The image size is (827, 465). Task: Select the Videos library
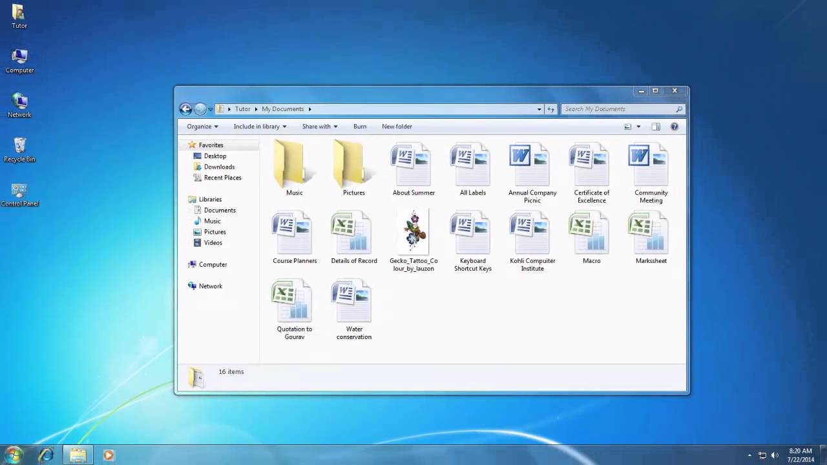213,243
